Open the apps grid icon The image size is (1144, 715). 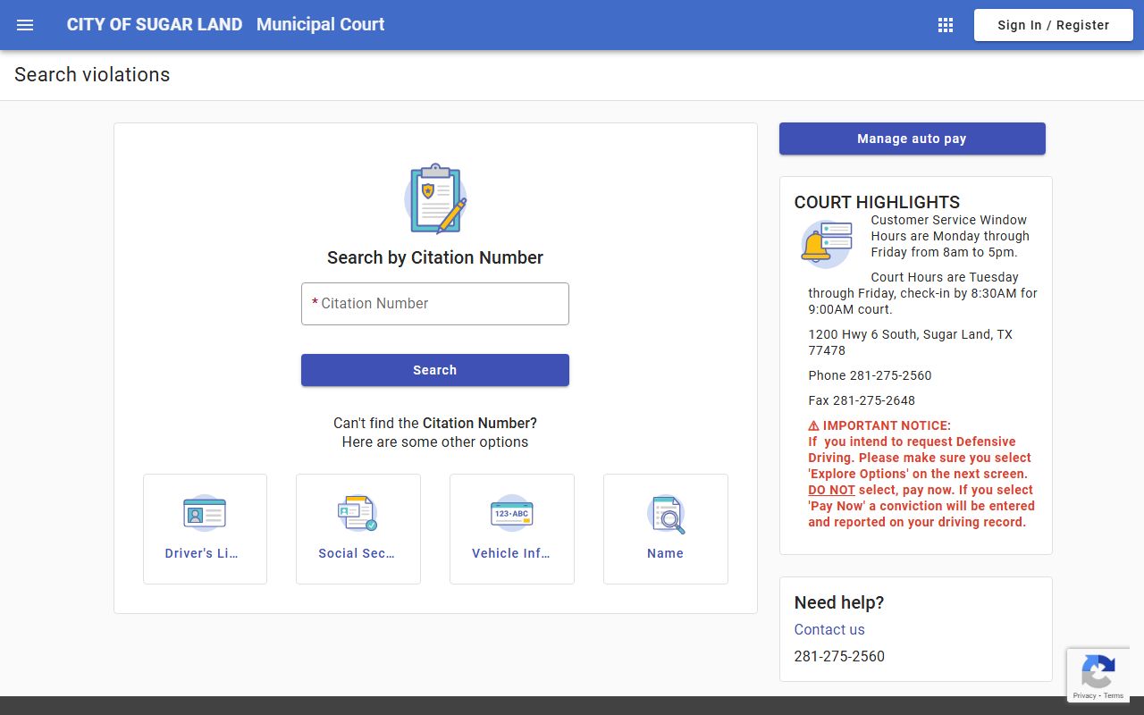(946, 25)
